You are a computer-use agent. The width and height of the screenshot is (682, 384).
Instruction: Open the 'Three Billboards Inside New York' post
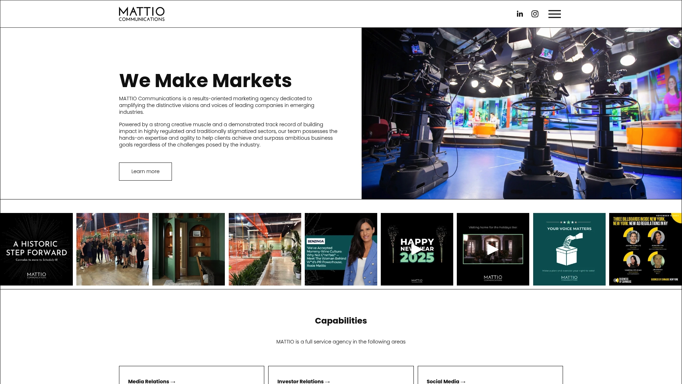pos(645,249)
